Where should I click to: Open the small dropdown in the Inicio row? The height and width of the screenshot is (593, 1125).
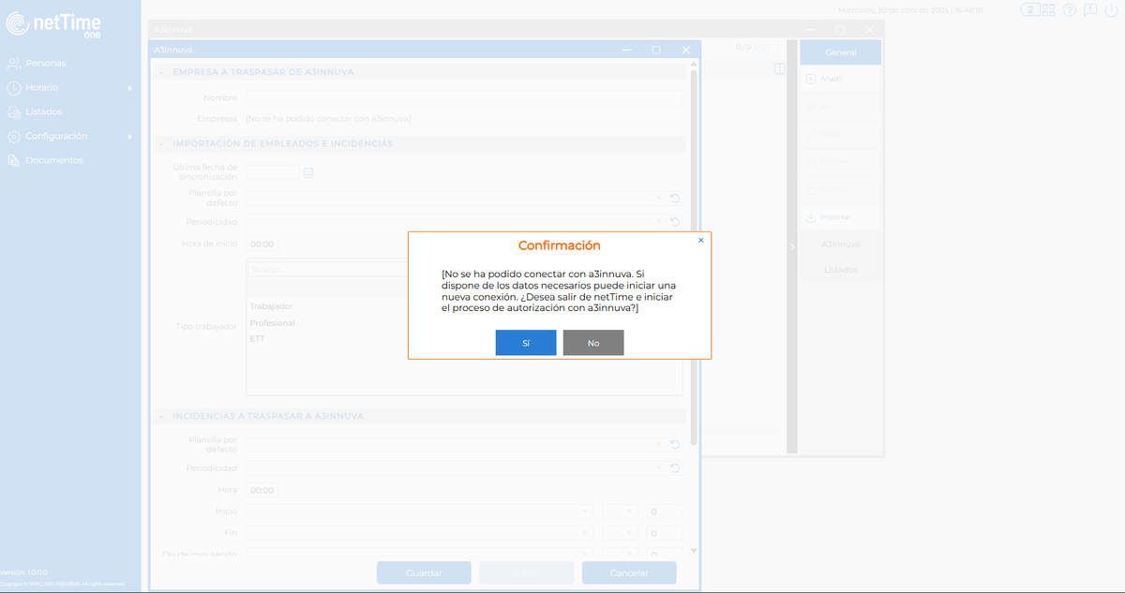(x=620, y=511)
